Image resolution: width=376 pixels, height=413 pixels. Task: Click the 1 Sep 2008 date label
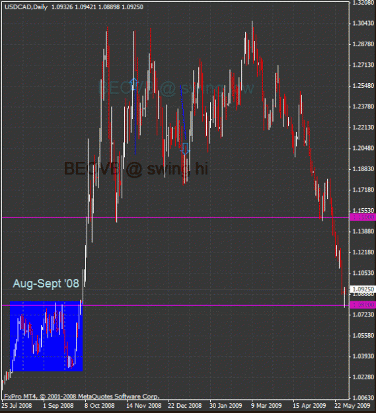[58, 406]
